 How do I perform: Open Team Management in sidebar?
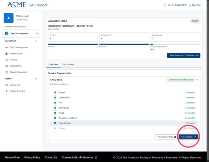pos(19,47)
